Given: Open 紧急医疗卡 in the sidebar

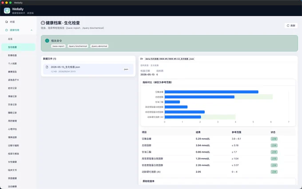Looking at the screenshot, I should [x=18, y=80].
